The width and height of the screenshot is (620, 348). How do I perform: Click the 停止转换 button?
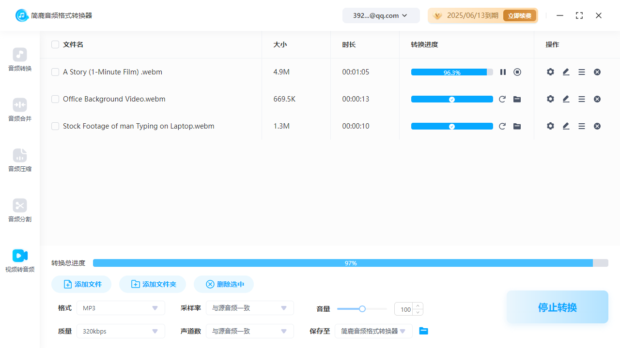click(557, 307)
